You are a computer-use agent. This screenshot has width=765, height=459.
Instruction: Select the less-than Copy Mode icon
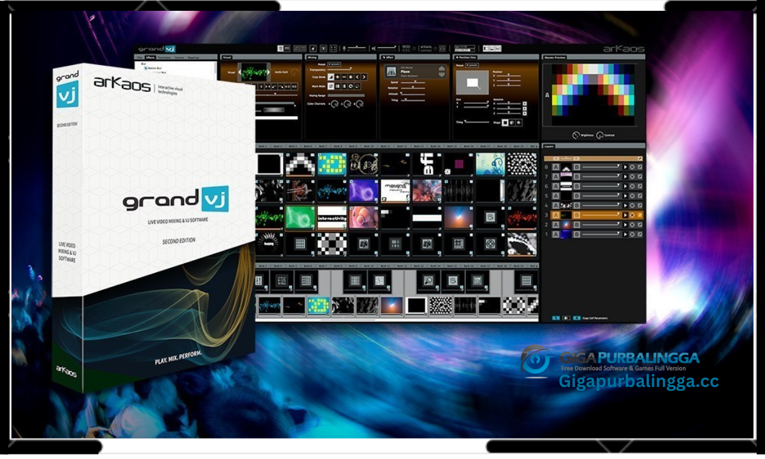click(357, 77)
